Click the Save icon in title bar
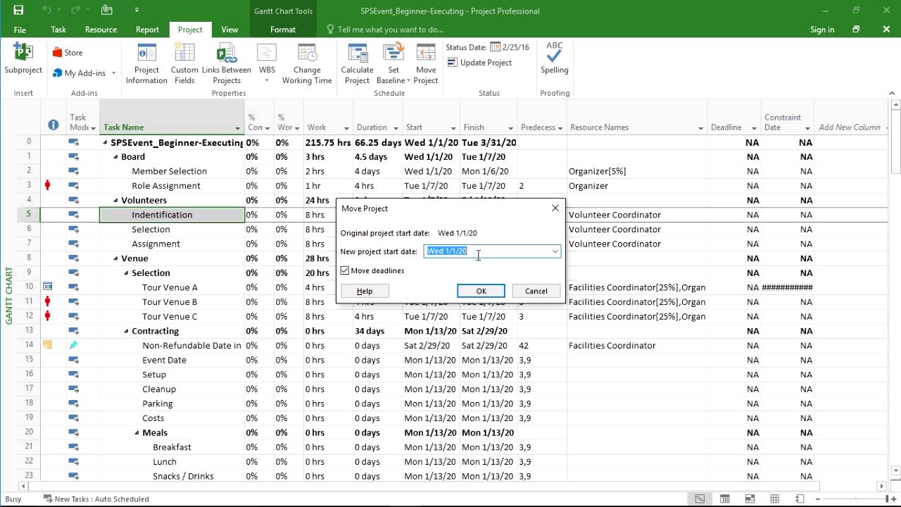The height and width of the screenshot is (507, 901). click(18, 11)
